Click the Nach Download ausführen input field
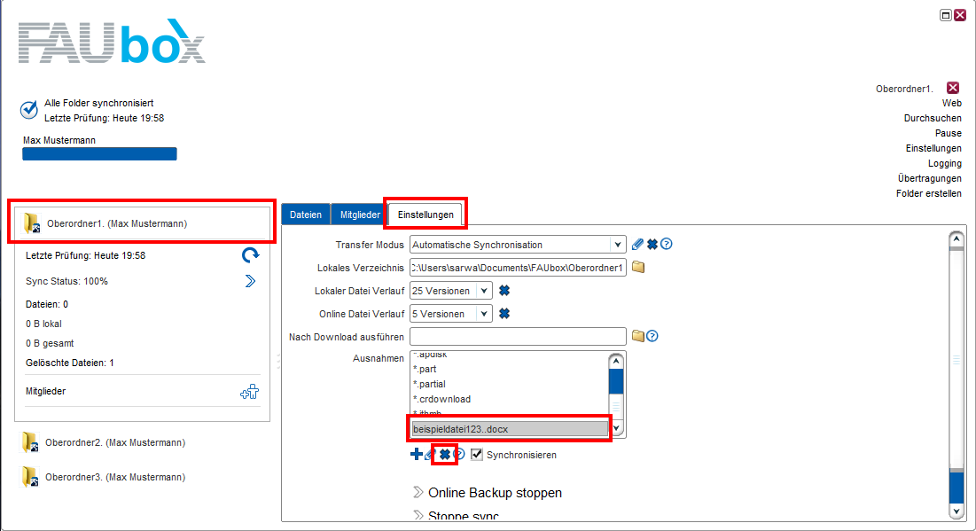Image resolution: width=976 pixels, height=531 pixels. click(x=518, y=336)
